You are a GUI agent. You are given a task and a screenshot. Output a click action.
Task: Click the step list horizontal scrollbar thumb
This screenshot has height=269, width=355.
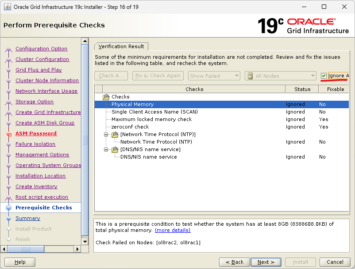coord(26,249)
